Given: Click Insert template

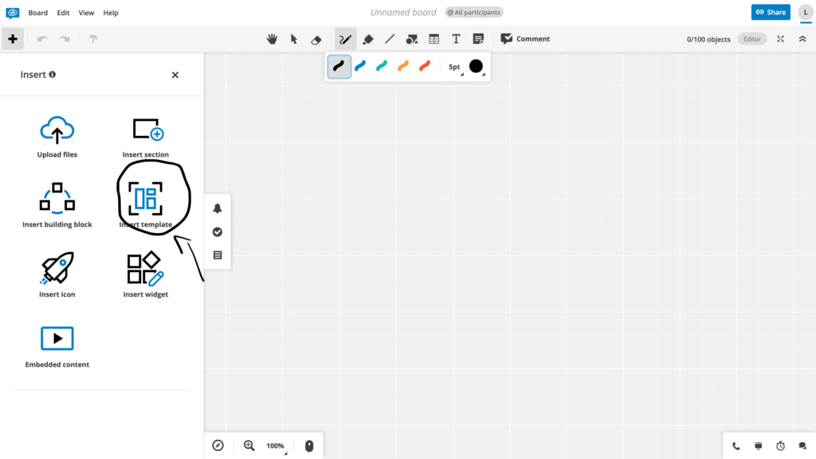Looking at the screenshot, I should click(x=146, y=204).
